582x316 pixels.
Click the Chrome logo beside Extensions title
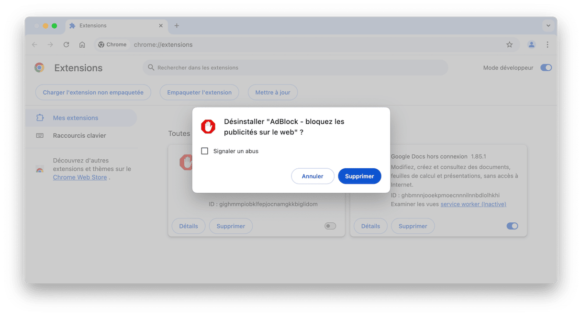[40, 68]
